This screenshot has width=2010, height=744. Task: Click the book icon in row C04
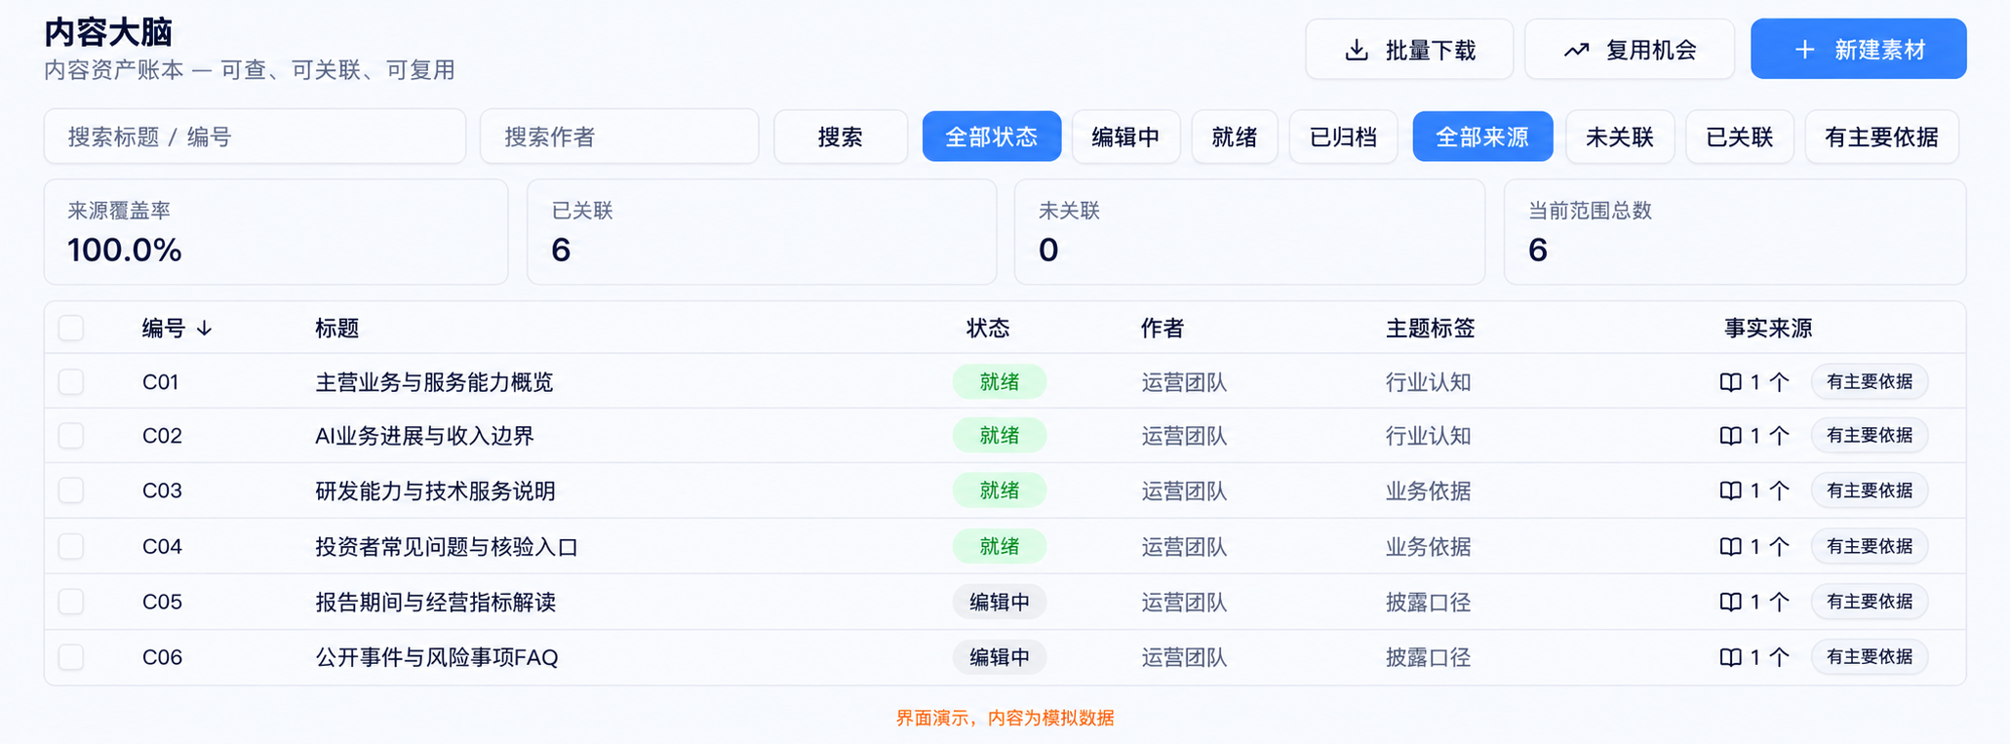[1730, 546]
